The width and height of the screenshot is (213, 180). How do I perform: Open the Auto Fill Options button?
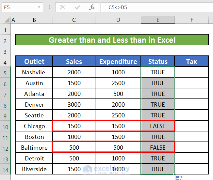point(179,178)
